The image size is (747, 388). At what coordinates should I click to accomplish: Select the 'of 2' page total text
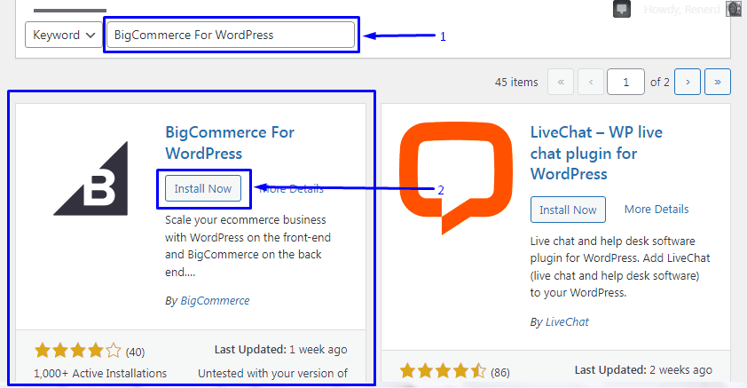pyautogui.click(x=660, y=82)
